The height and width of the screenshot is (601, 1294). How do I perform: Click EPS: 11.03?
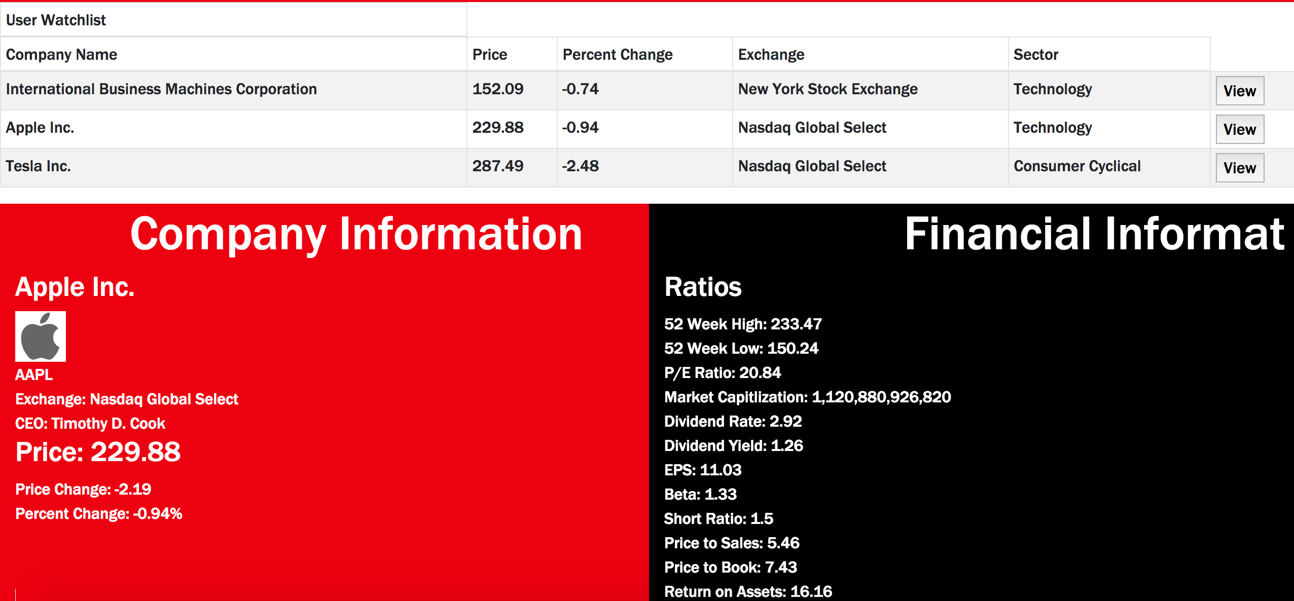pyautogui.click(x=703, y=470)
